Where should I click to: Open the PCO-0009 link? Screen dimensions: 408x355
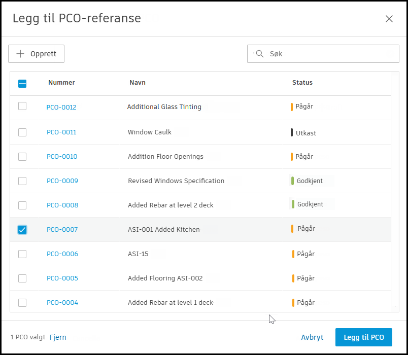tap(62, 181)
